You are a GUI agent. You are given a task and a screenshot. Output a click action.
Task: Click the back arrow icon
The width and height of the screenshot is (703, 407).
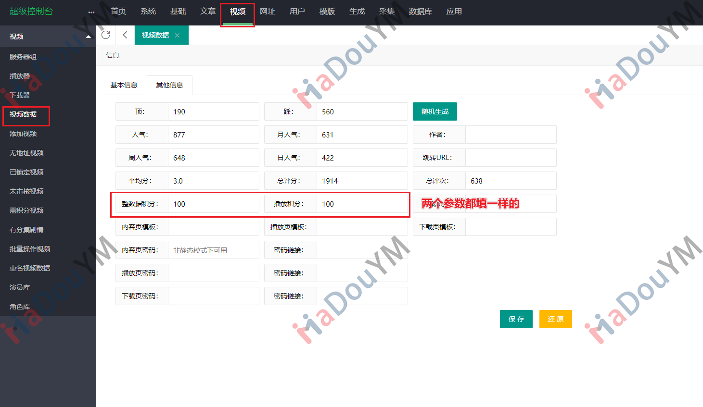pos(125,35)
